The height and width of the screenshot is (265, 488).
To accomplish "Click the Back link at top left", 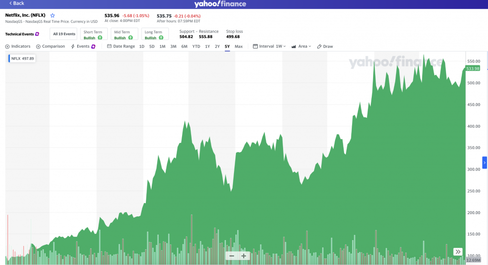I will click(17, 3).
